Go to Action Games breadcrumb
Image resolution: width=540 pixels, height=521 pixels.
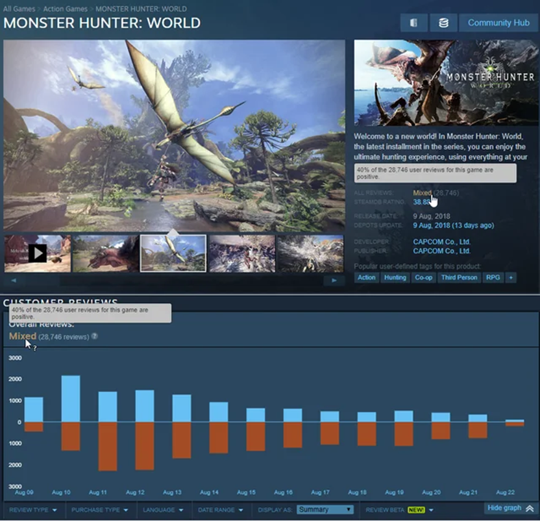[x=65, y=8]
